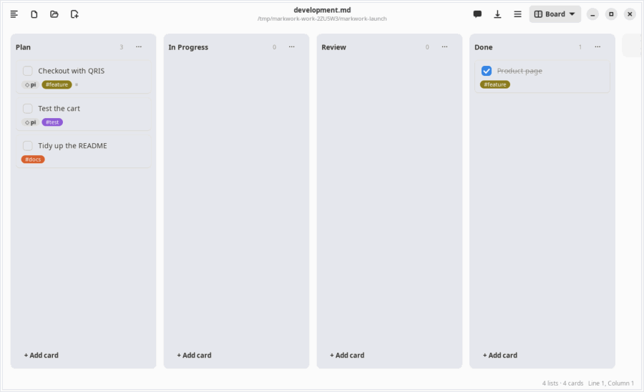The width and height of the screenshot is (644, 392).
Task: Open the Done list options menu
Action: pyautogui.click(x=597, y=46)
